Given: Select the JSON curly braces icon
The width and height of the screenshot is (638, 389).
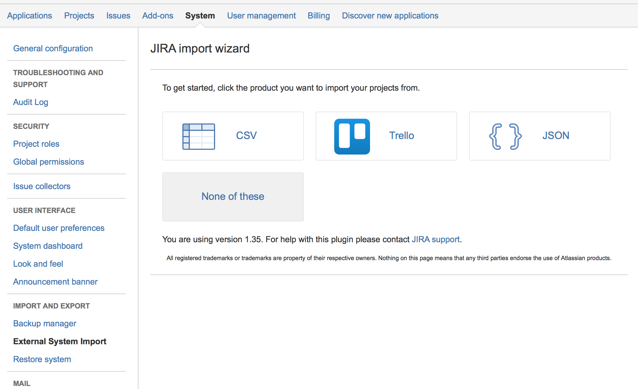Looking at the screenshot, I should tap(505, 136).
